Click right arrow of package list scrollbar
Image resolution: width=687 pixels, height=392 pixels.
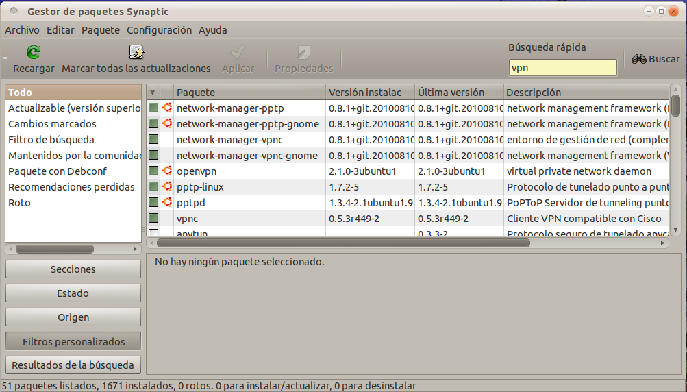663,243
